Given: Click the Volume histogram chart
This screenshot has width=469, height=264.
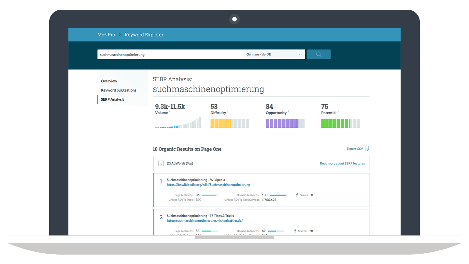Looking at the screenshot, I should 178,123.
